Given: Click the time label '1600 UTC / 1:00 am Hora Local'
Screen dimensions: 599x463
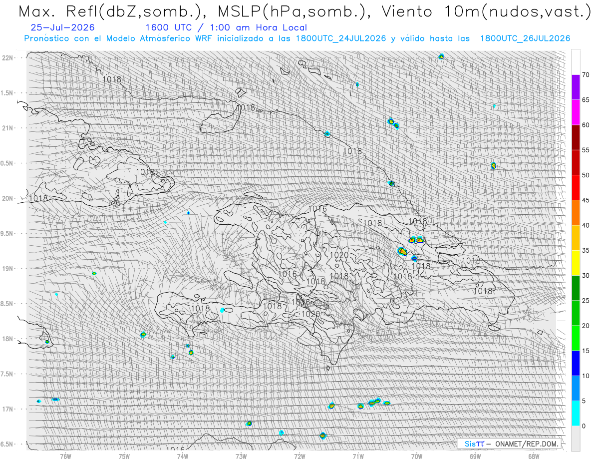Looking at the screenshot, I should 226,28.
